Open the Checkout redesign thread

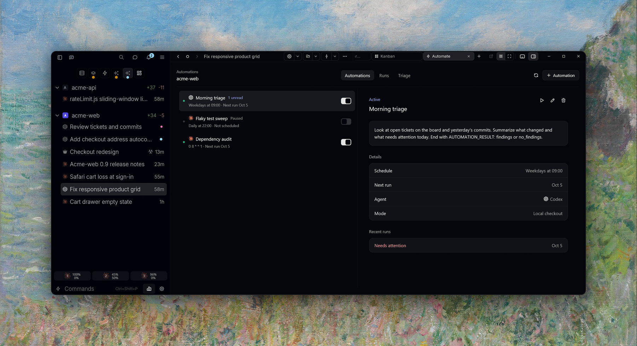[x=114, y=152]
